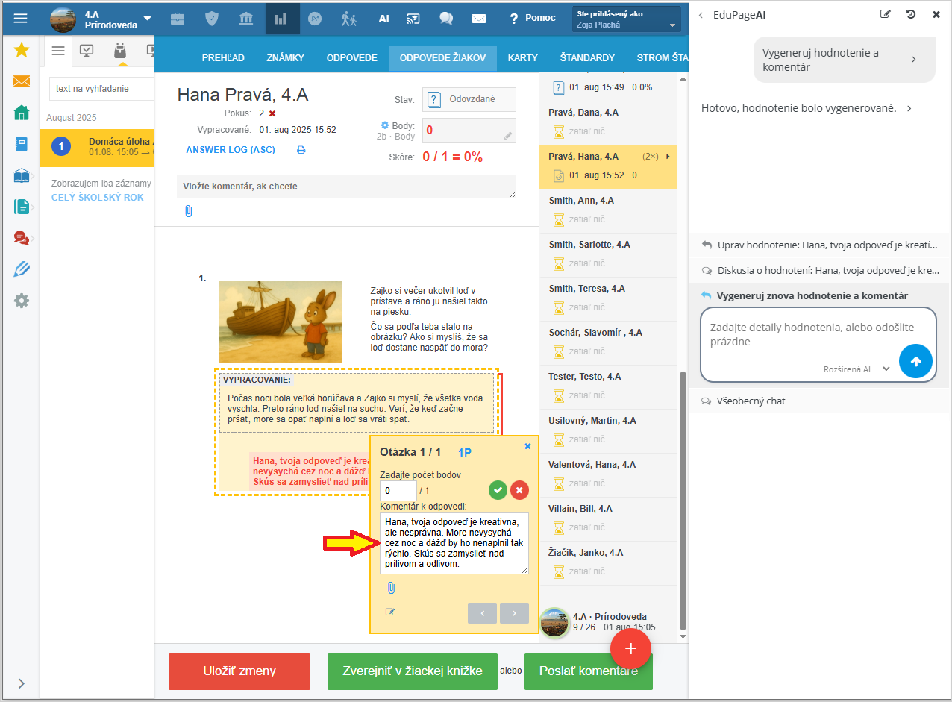Open the orange envelope icon in left sidebar
952x702 pixels.
coord(22,81)
